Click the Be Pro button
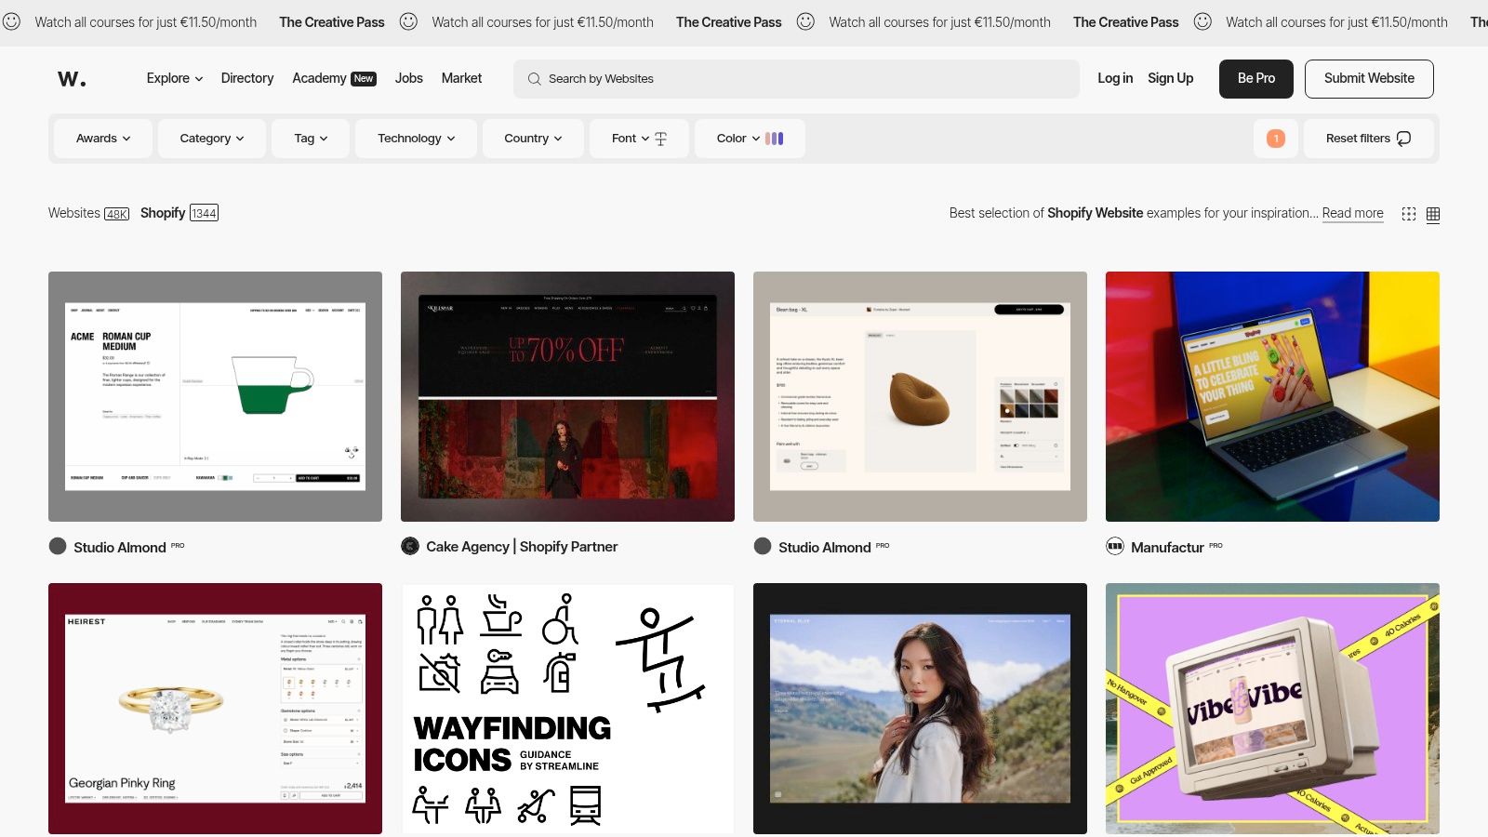The height and width of the screenshot is (837, 1488). [x=1256, y=79]
